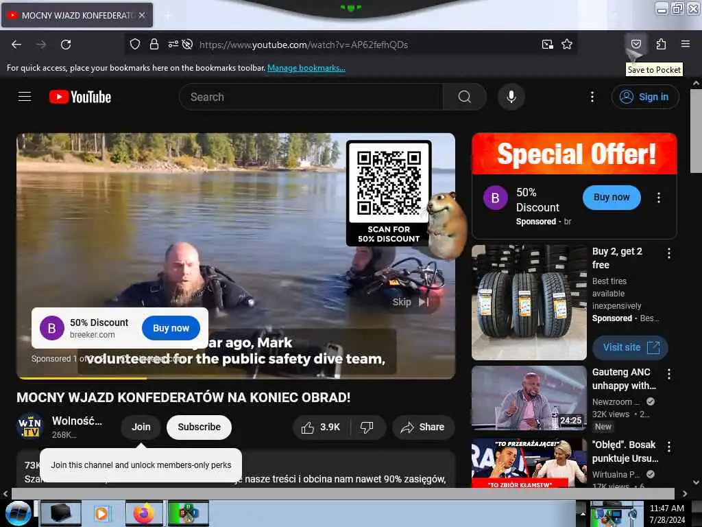The height and width of the screenshot is (527, 702).
Task: Open the browser Extensions puzzle icon
Action: [x=661, y=44]
